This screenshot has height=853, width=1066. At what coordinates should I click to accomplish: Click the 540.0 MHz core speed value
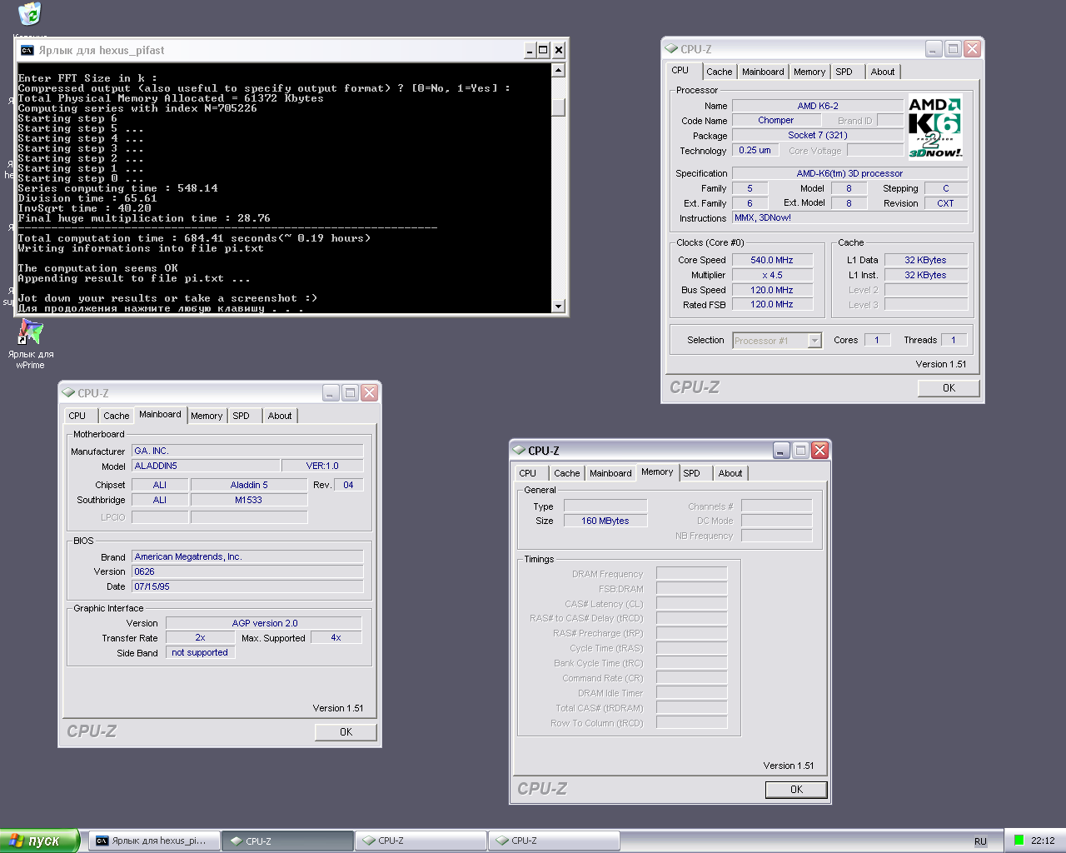click(771, 260)
